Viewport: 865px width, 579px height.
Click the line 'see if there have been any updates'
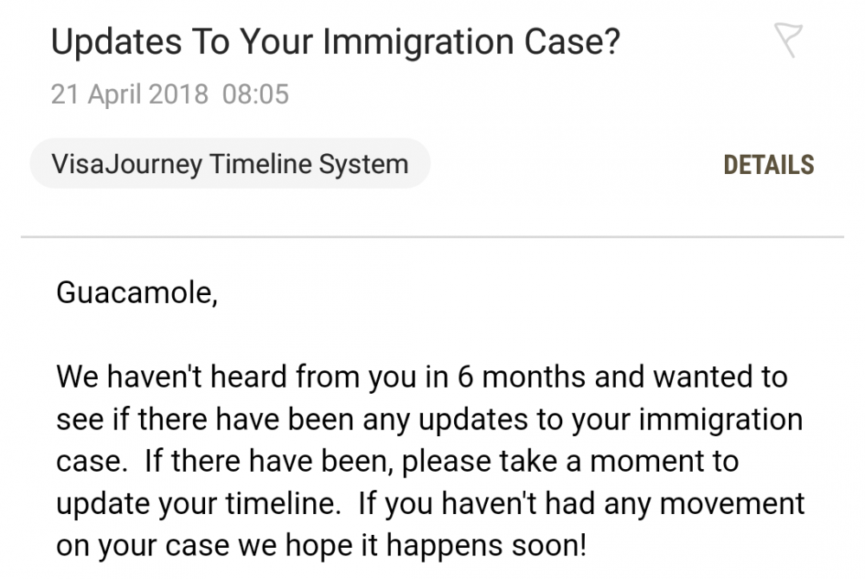(x=430, y=420)
